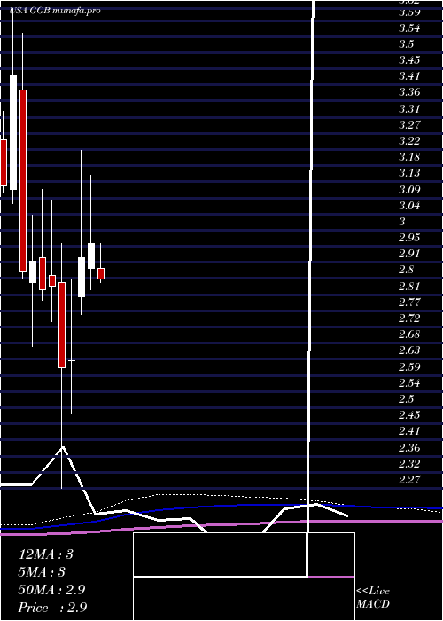Click the 2.32 price axis label
The height and width of the screenshot is (621, 443).
[409, 463]
